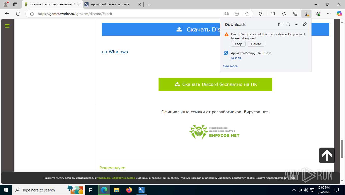Click the AppWizardSetup file icon
Screen dimensions: 345x195
click(226, 53)
